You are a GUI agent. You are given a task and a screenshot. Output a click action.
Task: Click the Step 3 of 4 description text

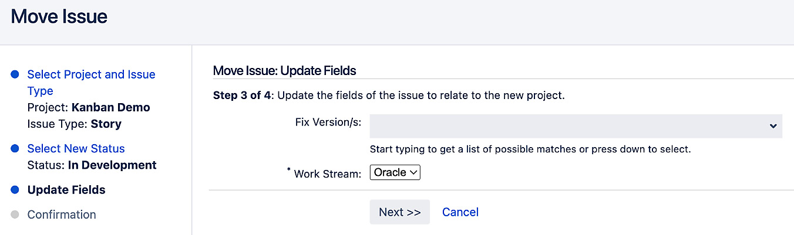coord(388,95)
